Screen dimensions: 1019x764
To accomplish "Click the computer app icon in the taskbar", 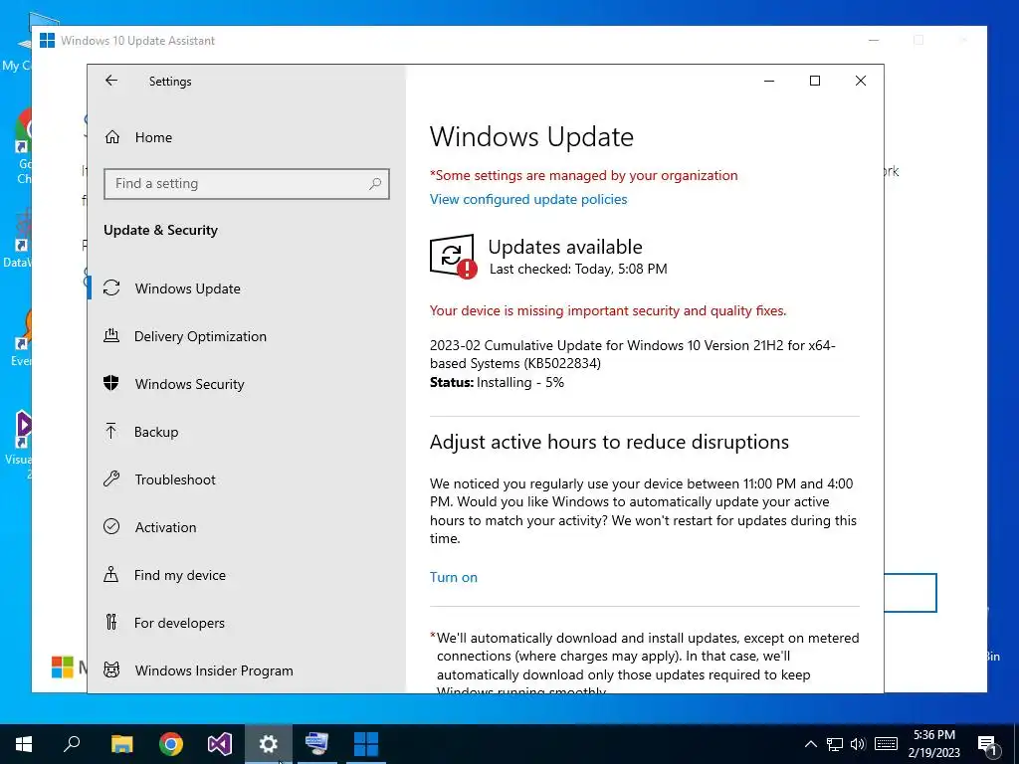I will pyautogui.click(x=317, y=744).
